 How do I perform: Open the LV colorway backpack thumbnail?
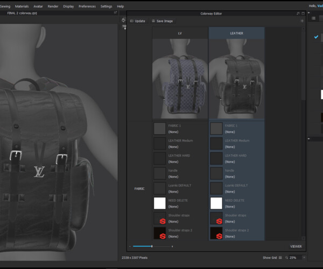point(180,79)
